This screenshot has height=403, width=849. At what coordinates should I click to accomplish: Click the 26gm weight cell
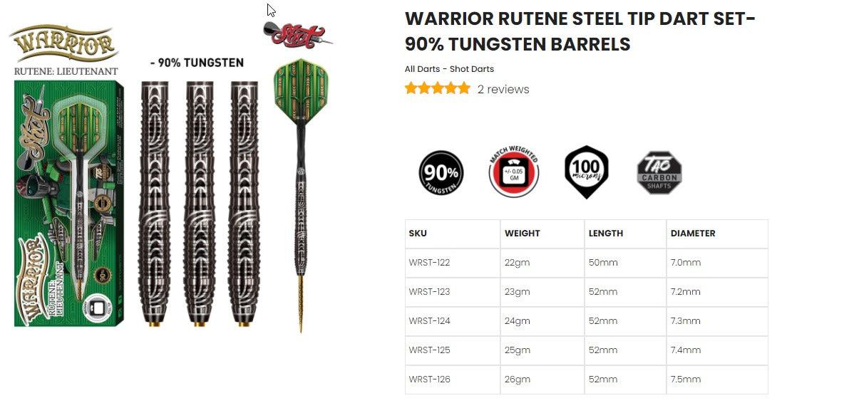[542, 380]
